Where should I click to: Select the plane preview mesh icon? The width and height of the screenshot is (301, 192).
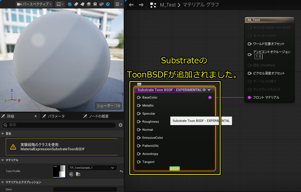[x=83, y=4]
